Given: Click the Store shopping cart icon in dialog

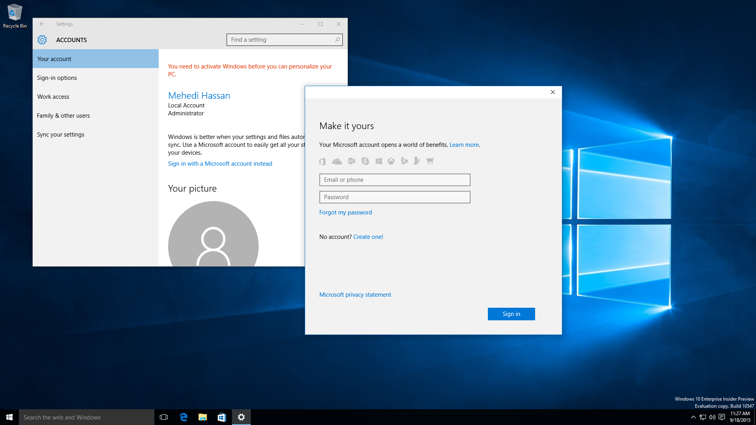Looking at the screenshot, I should click(430, 161).
